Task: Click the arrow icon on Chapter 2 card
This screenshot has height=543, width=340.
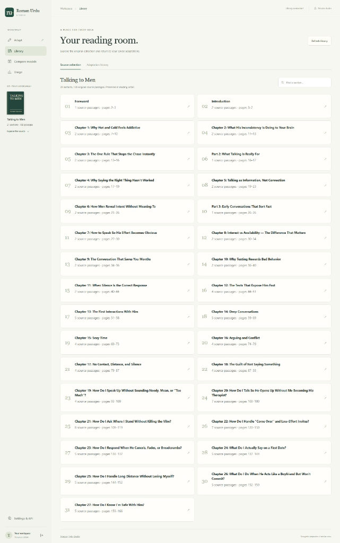Action: point(325,133)
